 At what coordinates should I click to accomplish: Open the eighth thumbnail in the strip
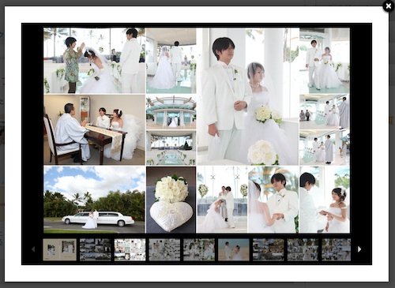pos(303,249)
